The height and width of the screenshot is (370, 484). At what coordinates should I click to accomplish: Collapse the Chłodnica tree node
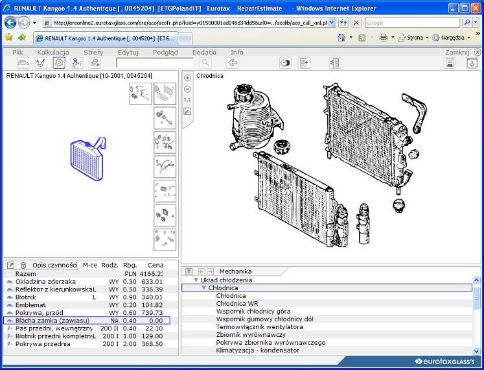[x=203, y=288]
